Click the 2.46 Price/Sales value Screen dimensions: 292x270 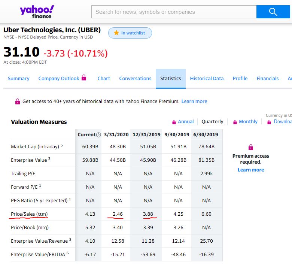click(x=118, y=214)
